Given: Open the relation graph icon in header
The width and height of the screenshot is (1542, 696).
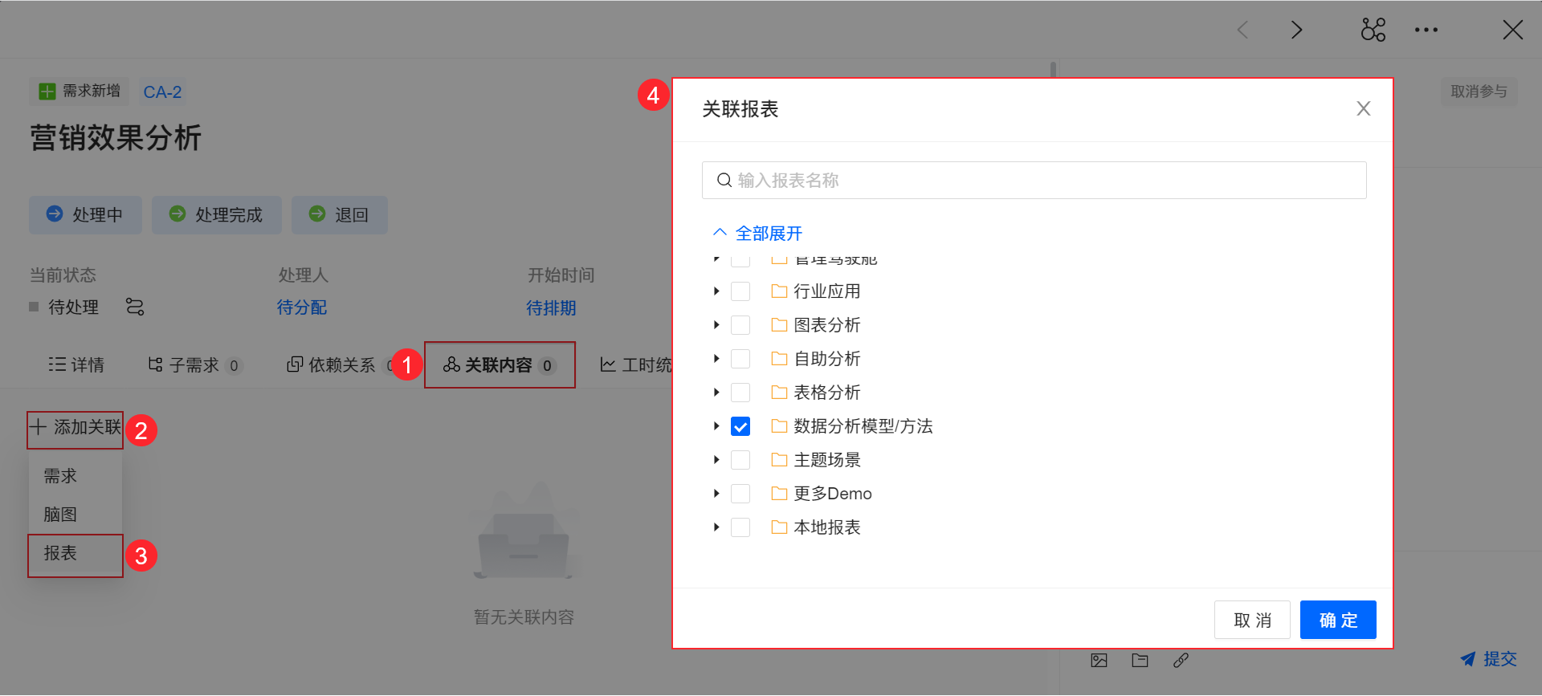Looking at the screenshot, I should (1373, 31).
